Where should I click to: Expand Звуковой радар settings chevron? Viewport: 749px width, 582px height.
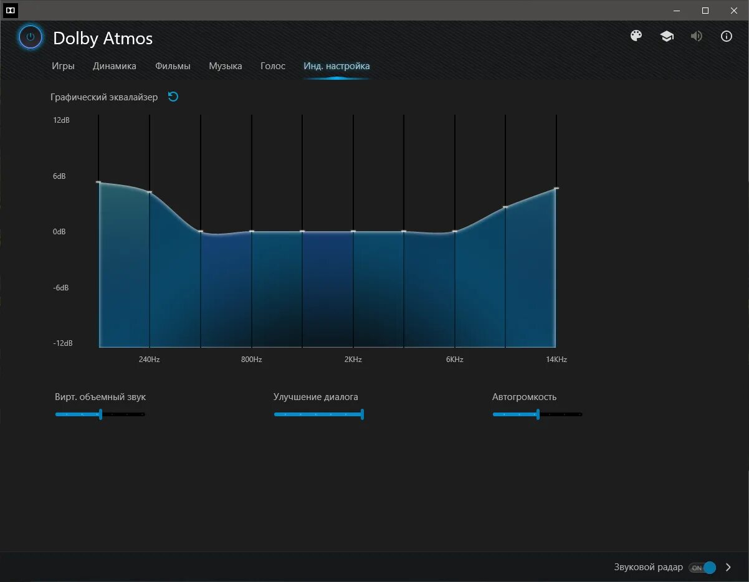(728, 568)
